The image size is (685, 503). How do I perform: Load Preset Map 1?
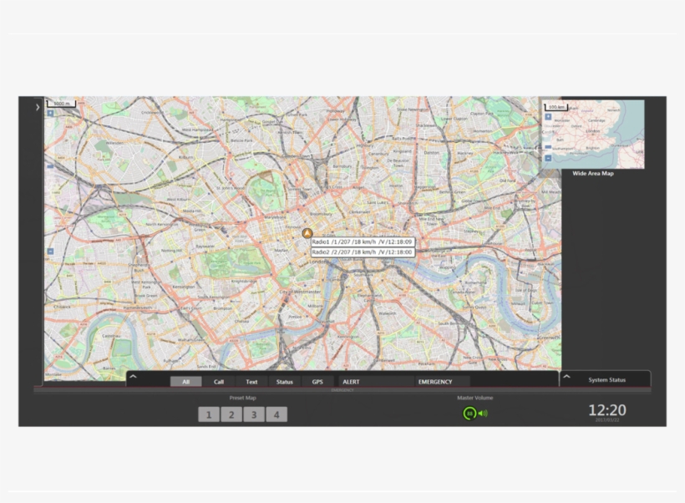[x=209, y=414]
